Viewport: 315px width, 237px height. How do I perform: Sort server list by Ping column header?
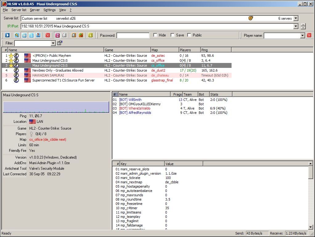click(x=216, y=50)
